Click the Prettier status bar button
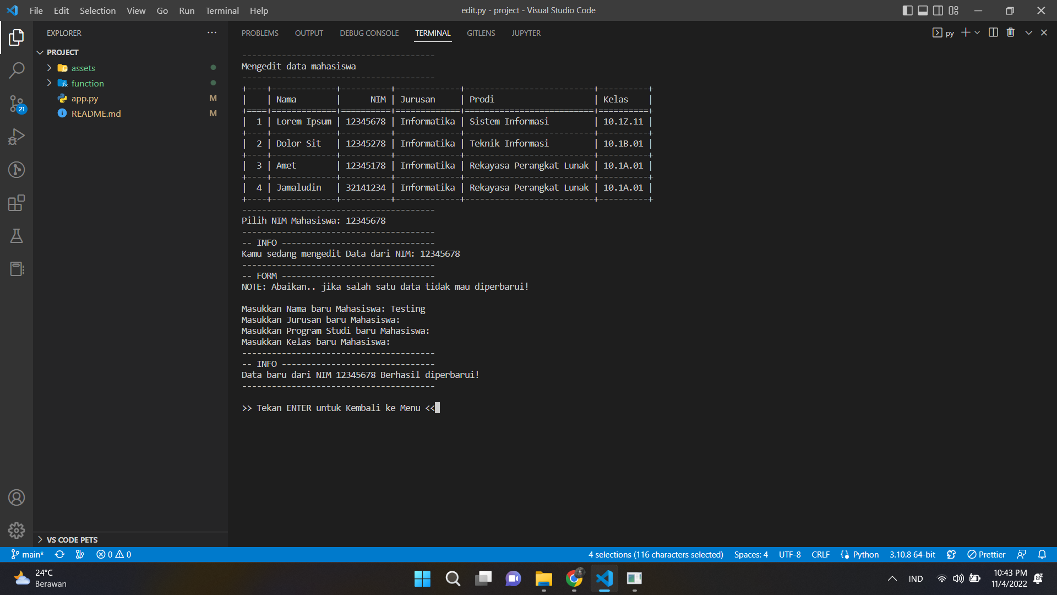Screen dimensions: 1057x595 pyautogui.click(x=987, y=554)
